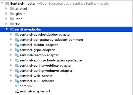Click the Sentinel-master project module icon
The image size is (133, 95).
tap(7, 4)
